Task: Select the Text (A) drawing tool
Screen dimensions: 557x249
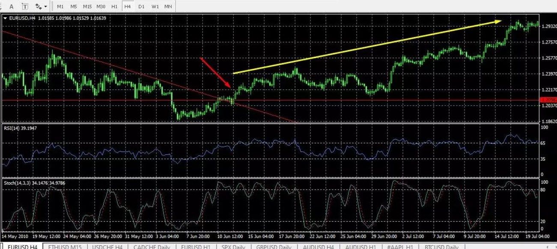Action: coord(12,6)
